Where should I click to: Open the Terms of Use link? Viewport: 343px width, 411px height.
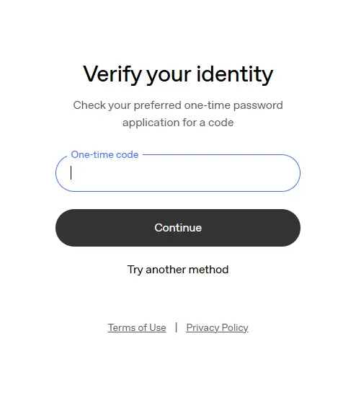coord(137,327)
